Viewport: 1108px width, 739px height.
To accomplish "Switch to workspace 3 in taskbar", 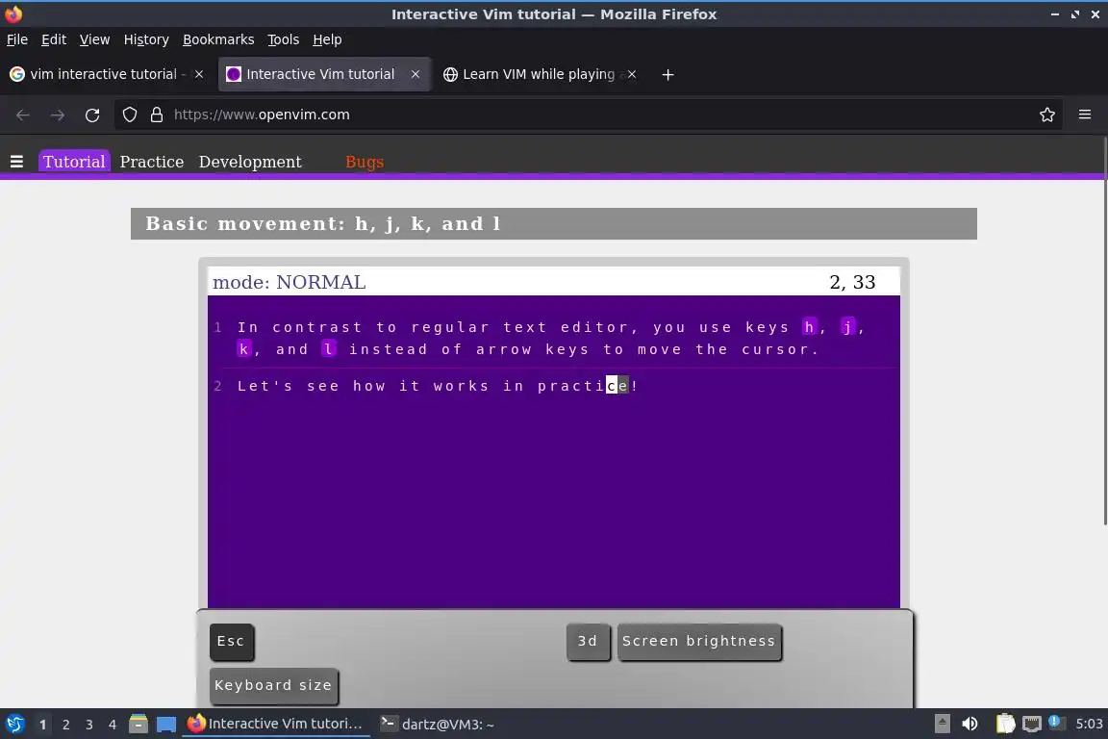I will [x=89, y=725].
